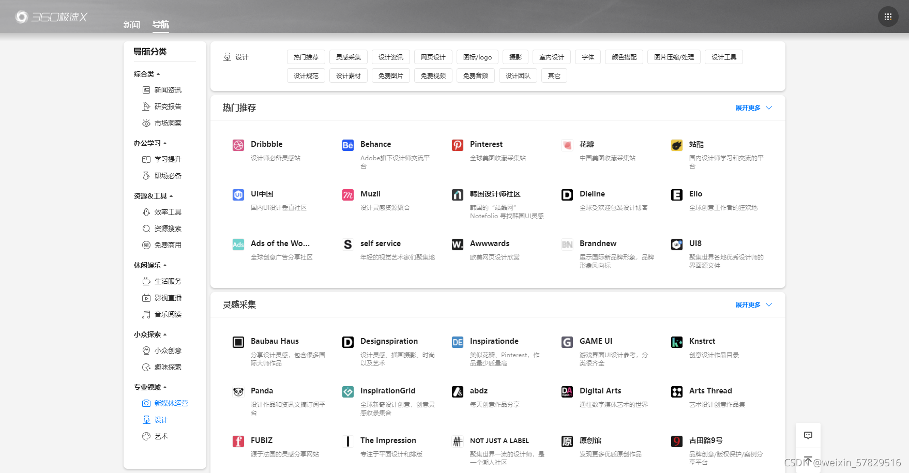The width and height of the screenshot is (909, 473).
Task: Collapse the 休闲娱乐 sidebar group
Action: click(x=150, y=265)
